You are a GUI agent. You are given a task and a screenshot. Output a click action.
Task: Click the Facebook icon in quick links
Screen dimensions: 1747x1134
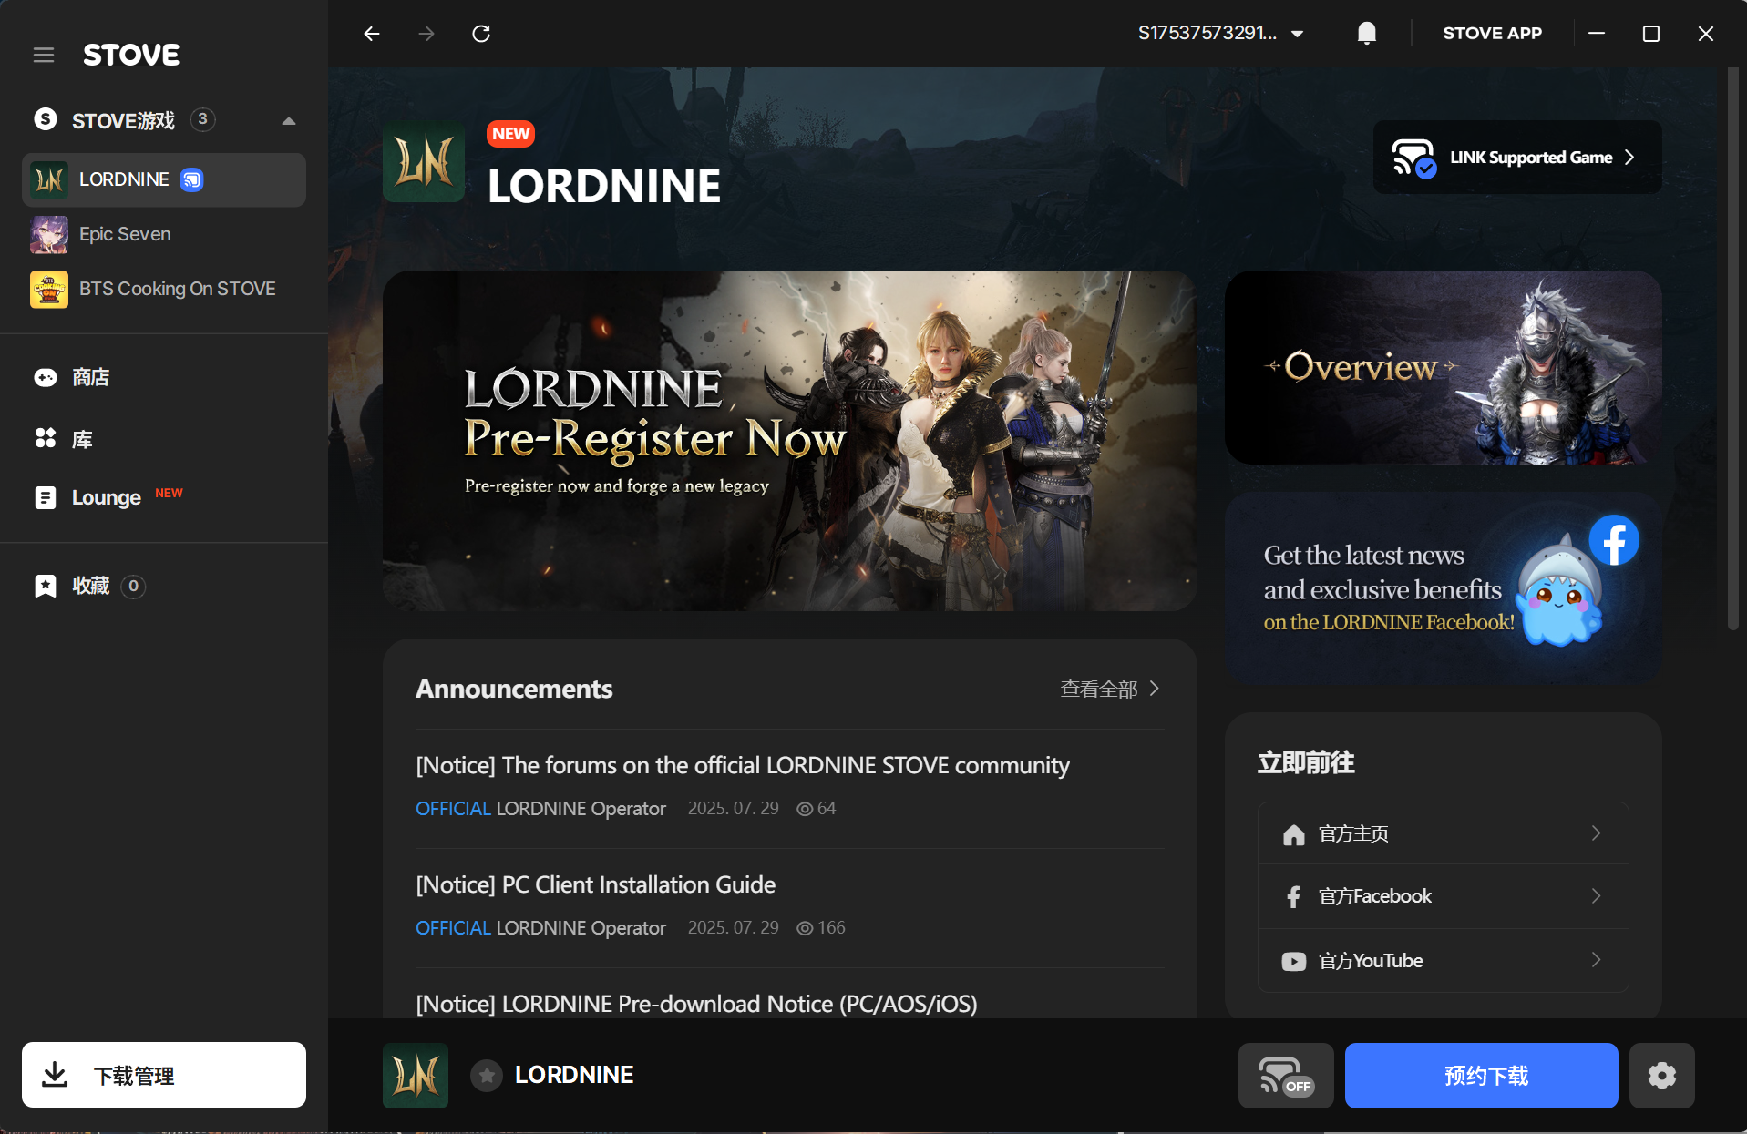coord(1293,896)
